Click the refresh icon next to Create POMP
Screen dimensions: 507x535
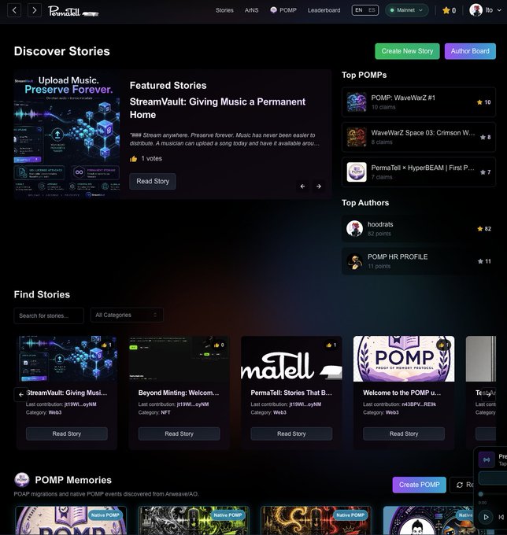pyautogui.click(x=460, y=485)
